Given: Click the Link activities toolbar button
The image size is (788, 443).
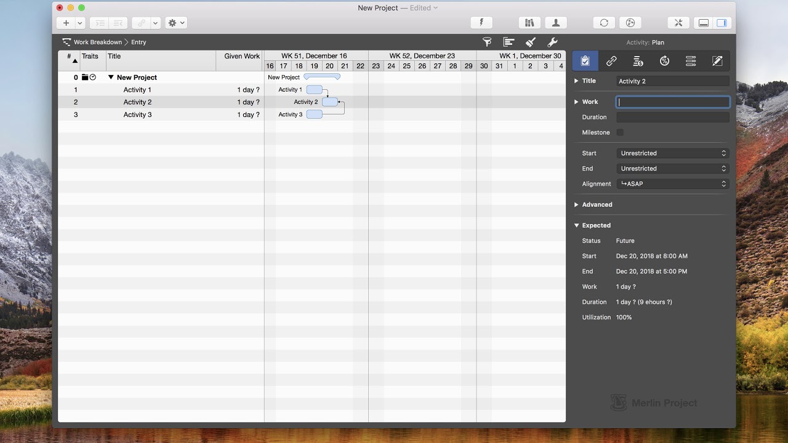Looking at the screenshot, I should click(x=141, y=23).
